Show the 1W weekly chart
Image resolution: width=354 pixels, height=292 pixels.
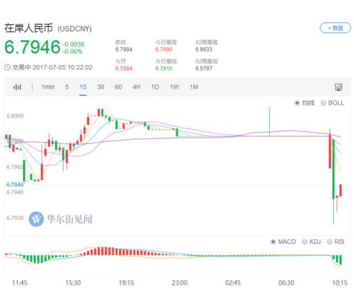(x=174, y=87)
